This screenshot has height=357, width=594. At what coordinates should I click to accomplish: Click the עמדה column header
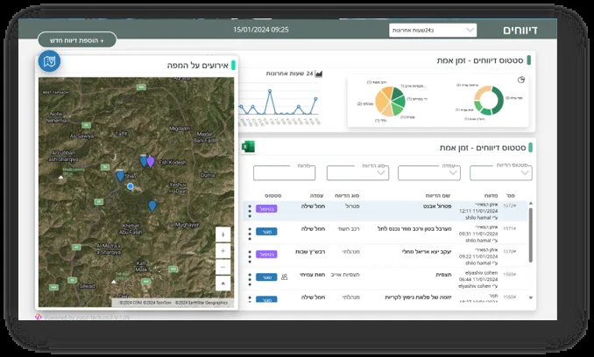point(316,195)
